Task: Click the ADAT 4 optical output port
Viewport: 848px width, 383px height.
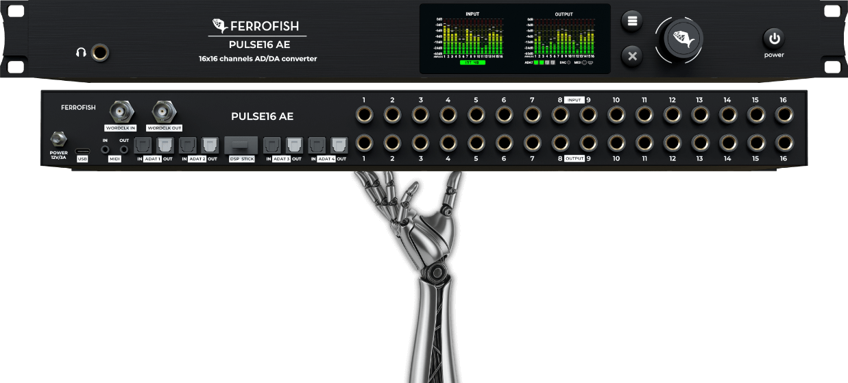Action: 339,145
